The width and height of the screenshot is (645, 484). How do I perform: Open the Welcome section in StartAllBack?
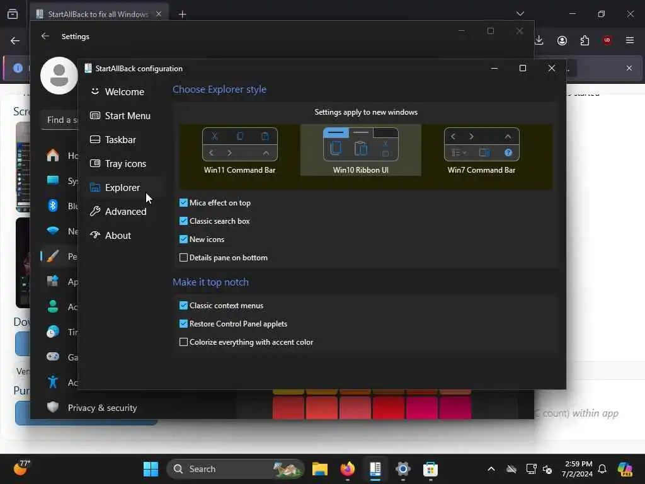tap(124, 92)
